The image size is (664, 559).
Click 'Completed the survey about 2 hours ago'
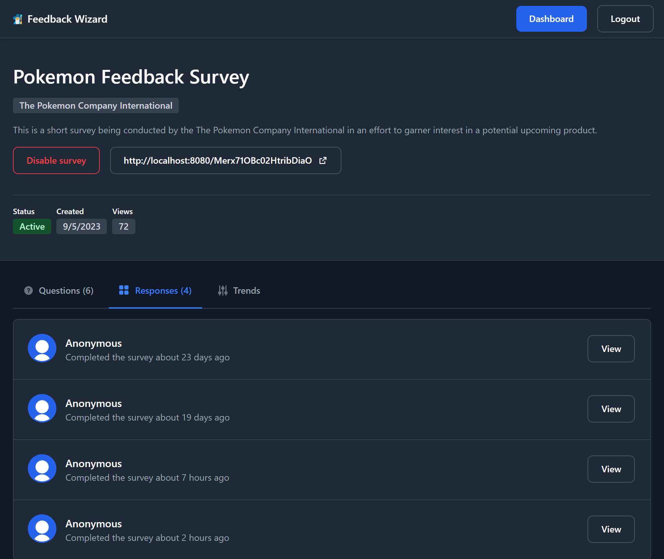point(147,538)
